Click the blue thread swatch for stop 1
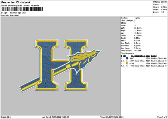This screenshot has width=168, height=119. pyautogui.click(x=127, y=58)
